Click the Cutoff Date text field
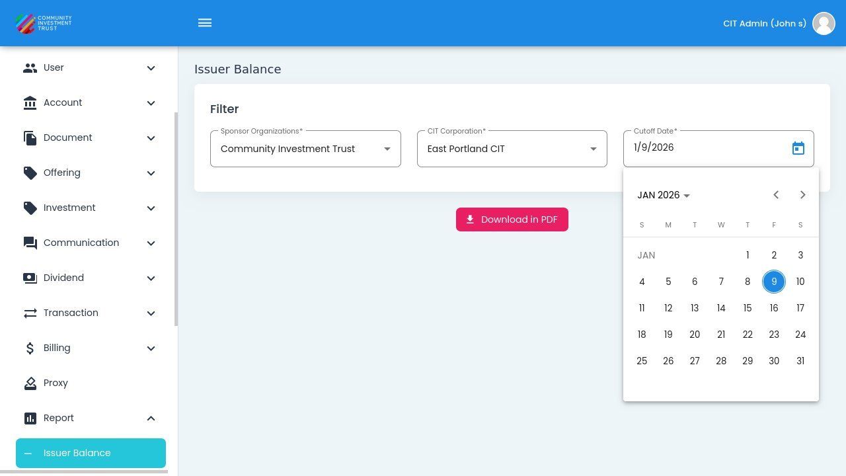846x476 pixels. pos(701,148)
